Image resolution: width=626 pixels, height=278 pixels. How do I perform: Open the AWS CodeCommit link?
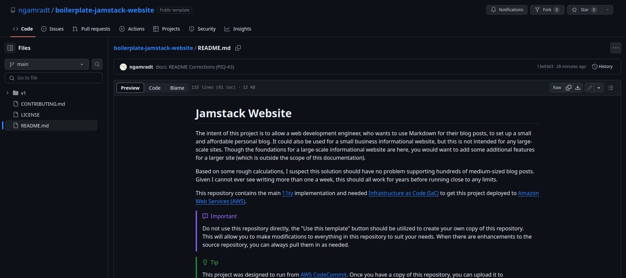tap(323, 275)
